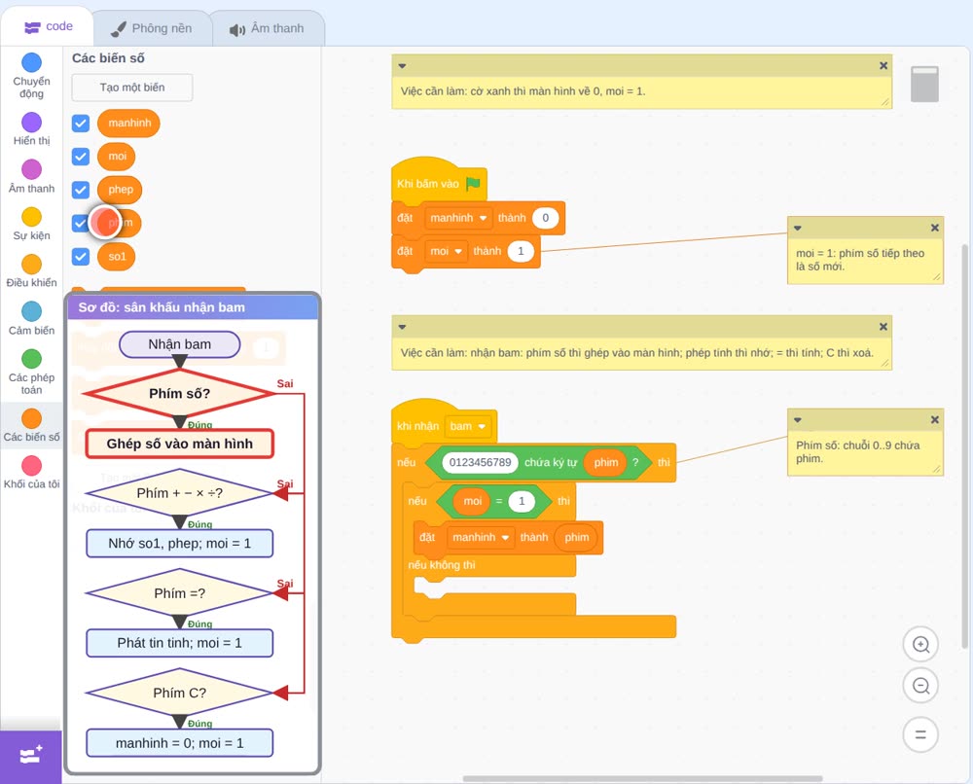Collapse the 'Phím số: chuỗi 0..9' comment
Image resolution: width=973 pixels, height=784 pixels.
798,420
